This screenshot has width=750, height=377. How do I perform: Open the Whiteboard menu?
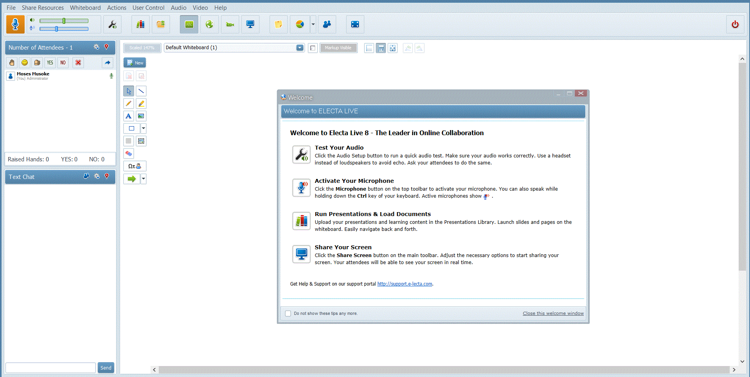[x=85, y=7]
